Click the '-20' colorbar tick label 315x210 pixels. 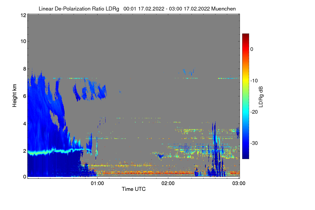tap(254, 112)
